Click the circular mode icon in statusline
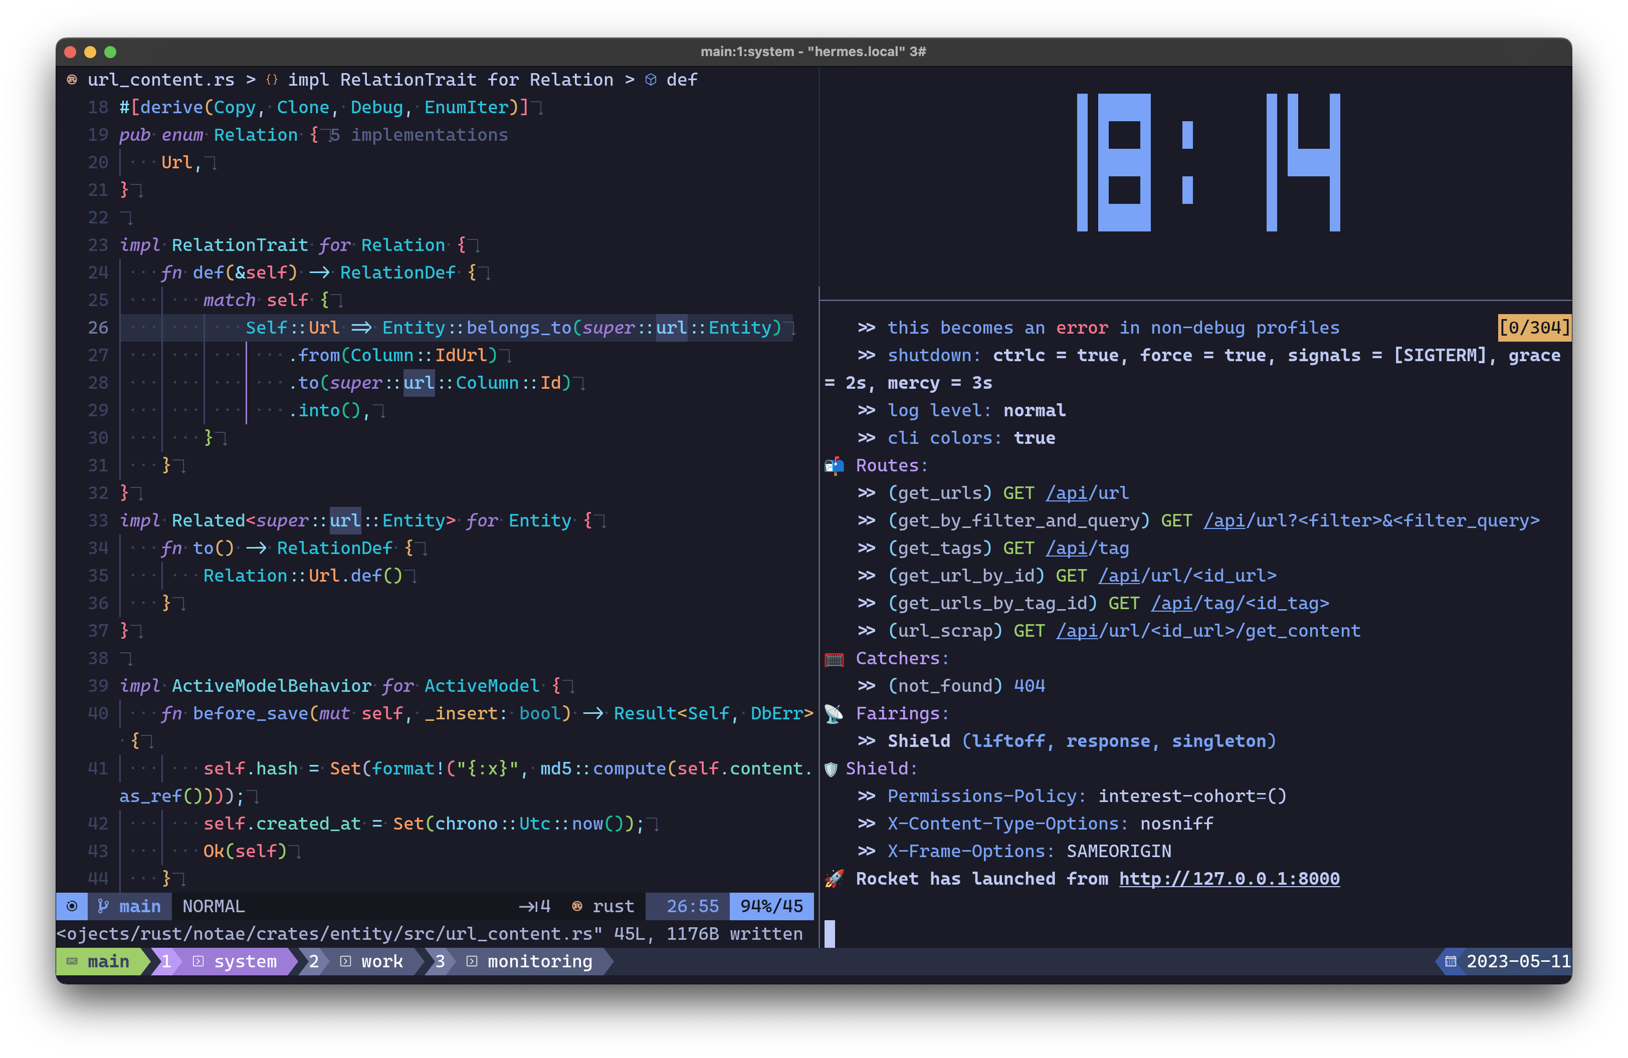Viewport: 1628px width, 1058px height. point(72,906)
